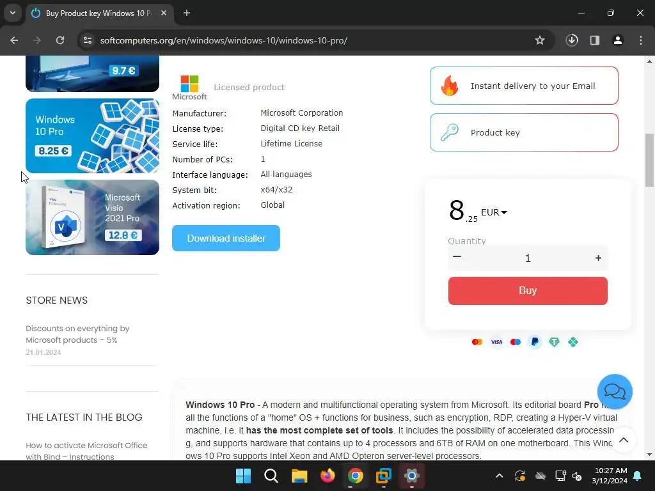Click the address bar URL
The width and height of the screenshot is (655, 491).
click(223, 40)
